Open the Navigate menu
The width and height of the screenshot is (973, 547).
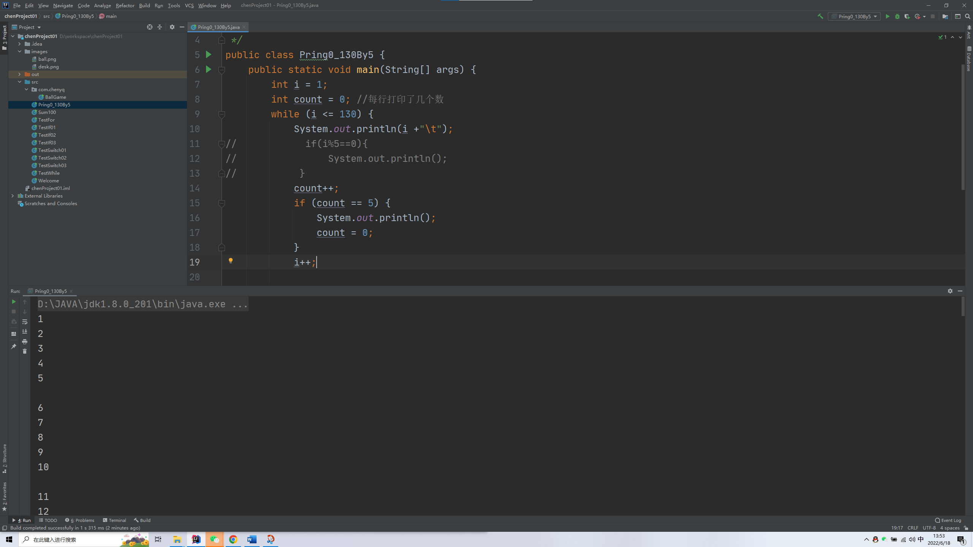coord(63,5)
